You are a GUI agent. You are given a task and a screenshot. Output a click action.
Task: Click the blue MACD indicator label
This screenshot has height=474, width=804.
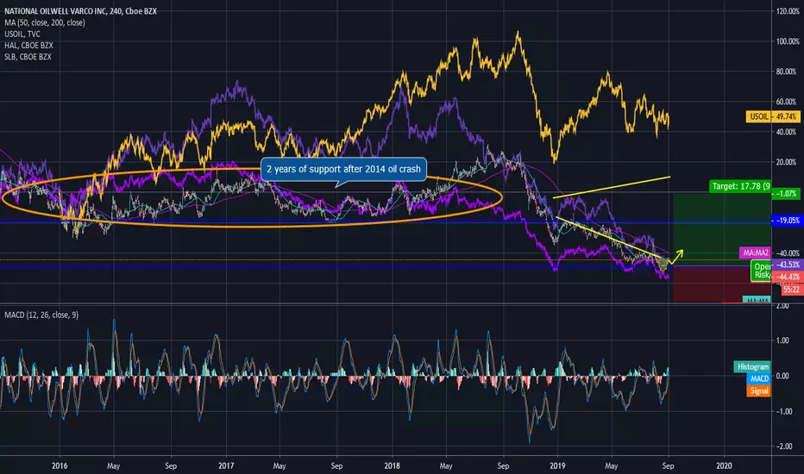759,378
